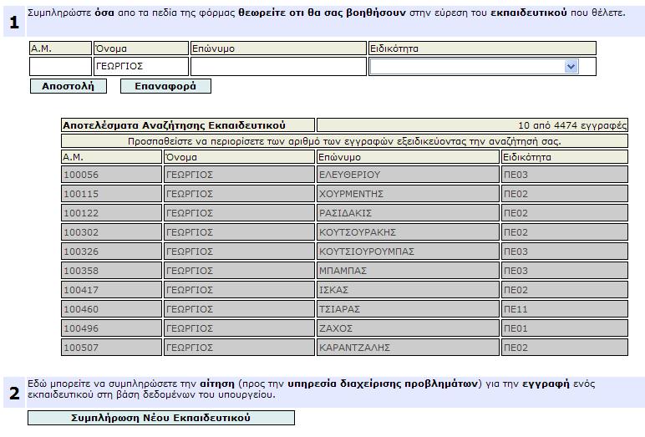Select result row number 100115
This screenshot has width=645, height=437.
pyautogui.click(x=344, y=194)
